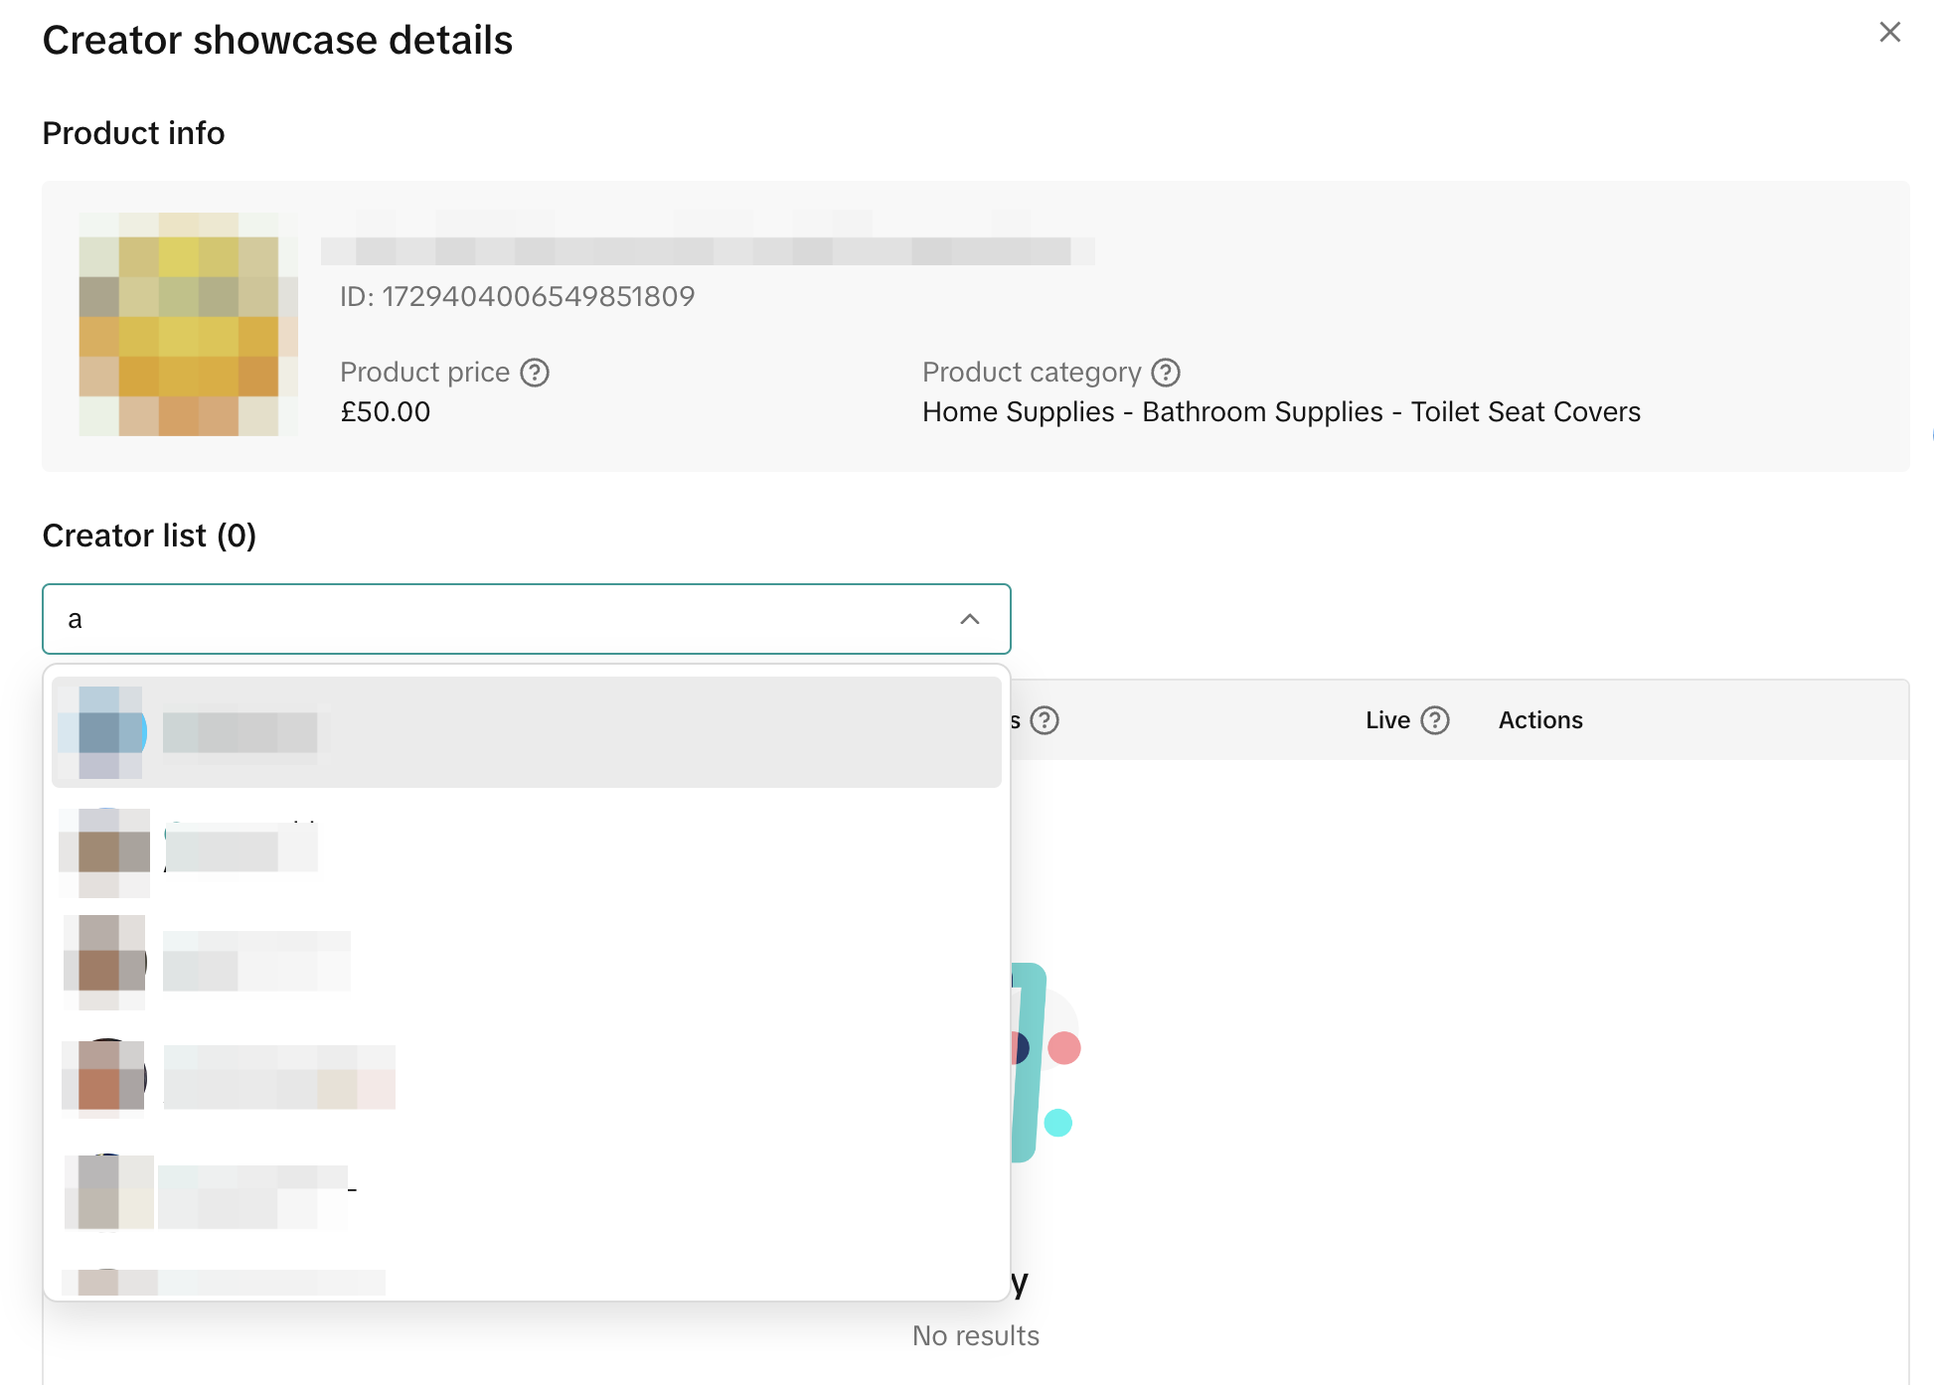Select the second creator in dropdown list
This screenshot has width=1934, height=1385.
pyautogui.click(x=527, y=850)
